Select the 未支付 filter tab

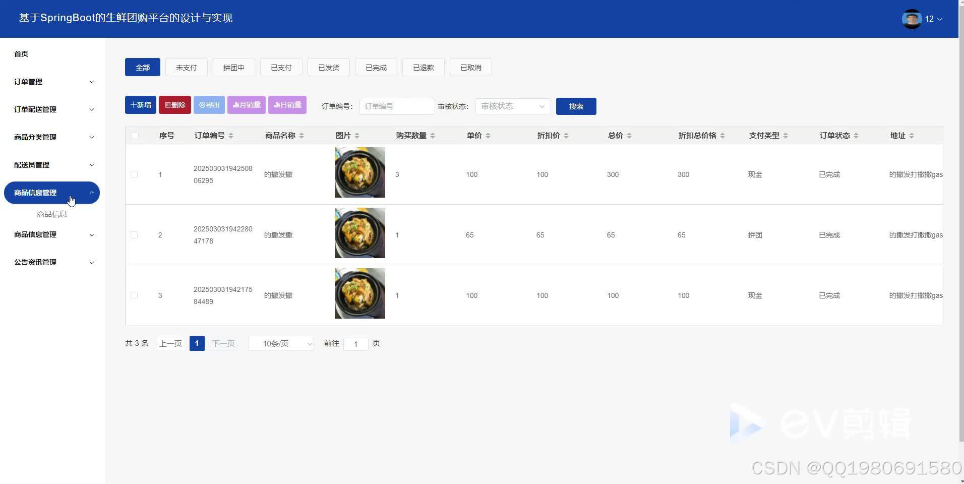click(187, 67)
